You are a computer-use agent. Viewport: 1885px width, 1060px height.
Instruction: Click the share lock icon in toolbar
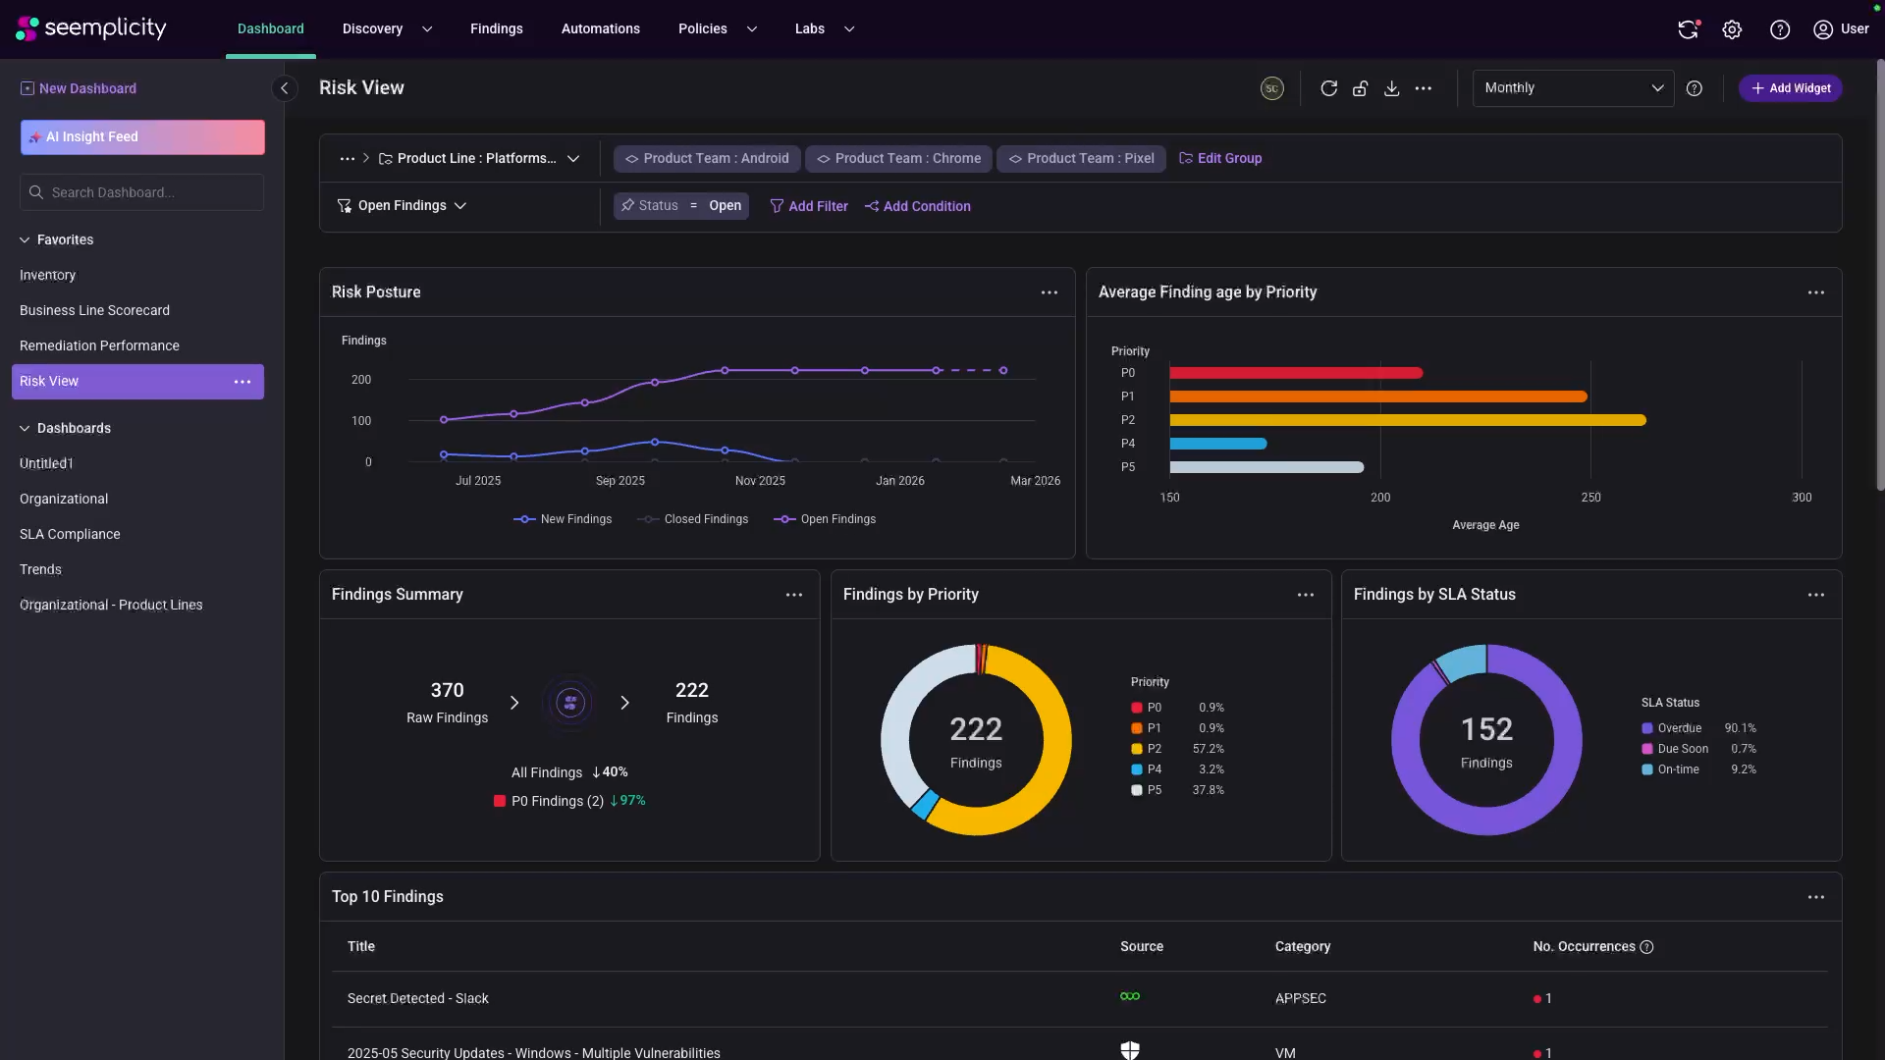(1360, 88)
